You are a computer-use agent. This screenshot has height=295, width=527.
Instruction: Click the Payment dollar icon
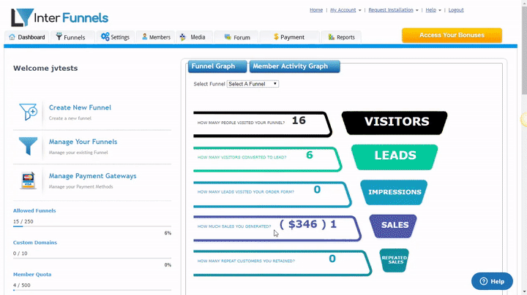point(276,37)
